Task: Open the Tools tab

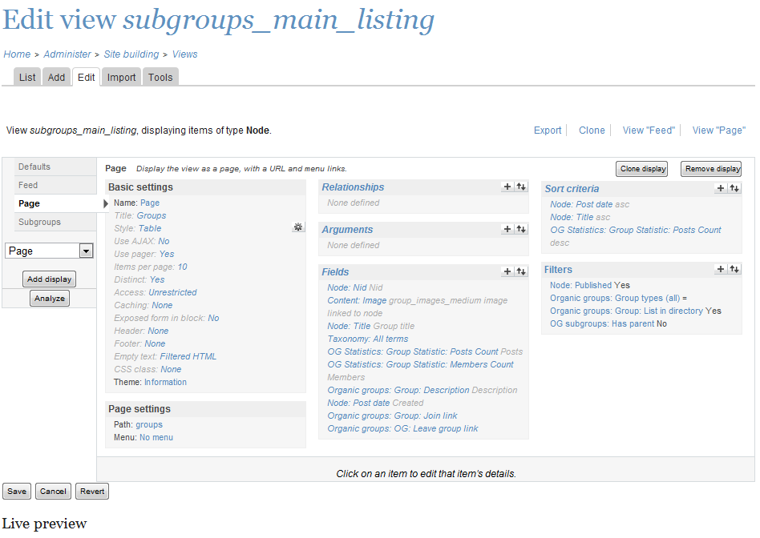Action: [x=160, y=78]
